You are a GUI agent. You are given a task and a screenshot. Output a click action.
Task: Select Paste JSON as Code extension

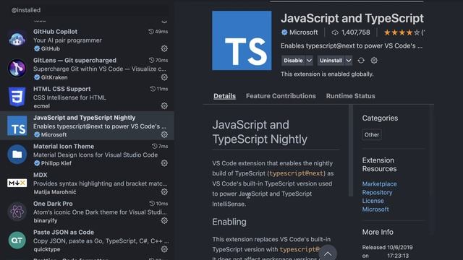[x=87, y=240]
